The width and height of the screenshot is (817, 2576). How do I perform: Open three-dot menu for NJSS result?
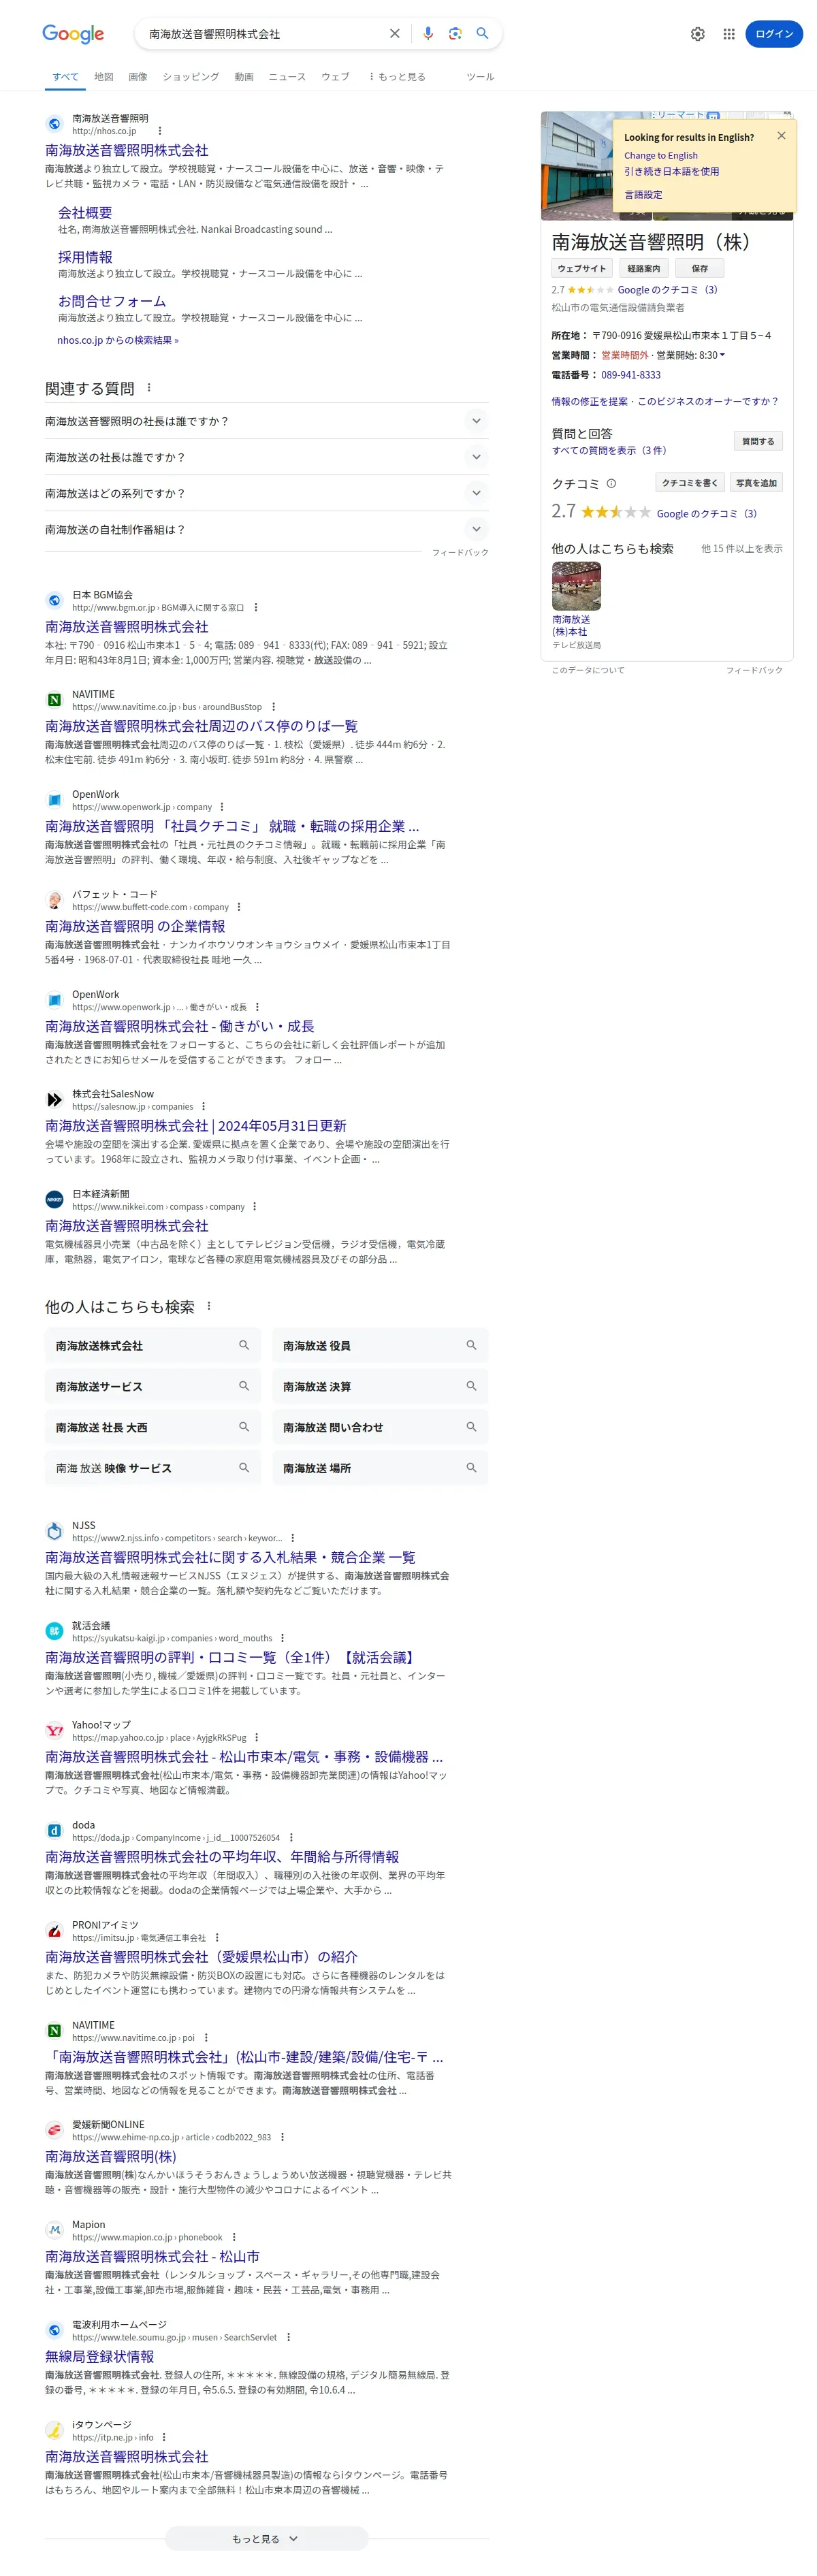293,1538
